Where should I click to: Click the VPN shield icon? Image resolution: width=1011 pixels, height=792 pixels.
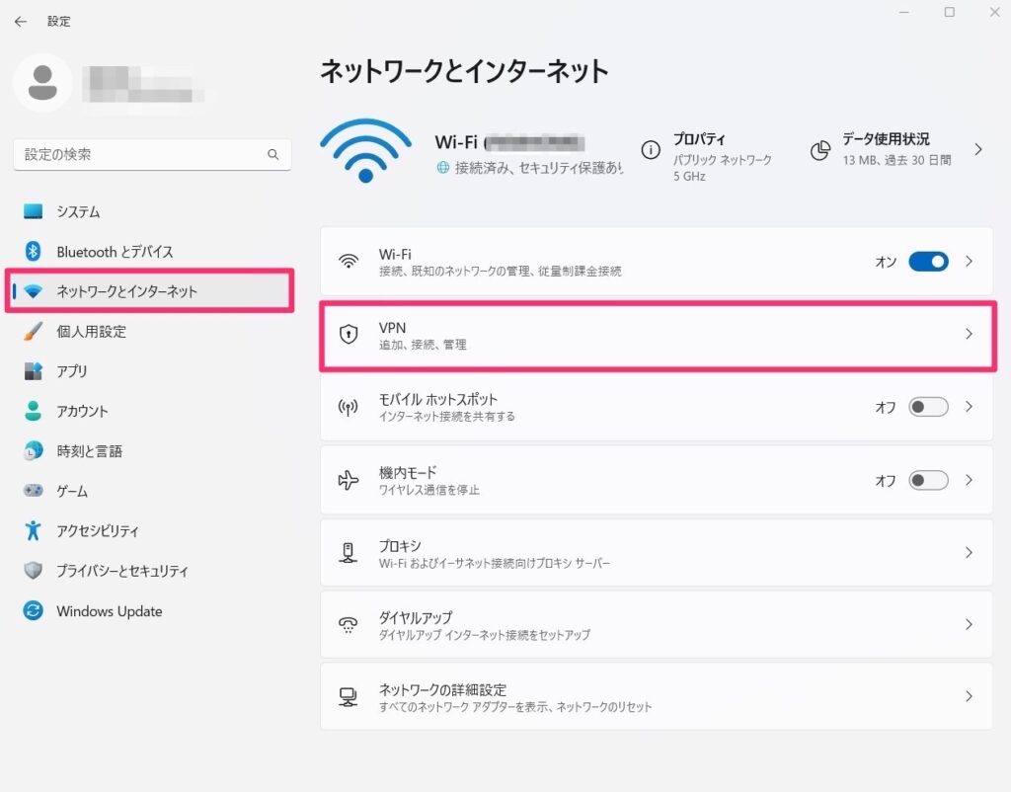[x=348, y=335]
